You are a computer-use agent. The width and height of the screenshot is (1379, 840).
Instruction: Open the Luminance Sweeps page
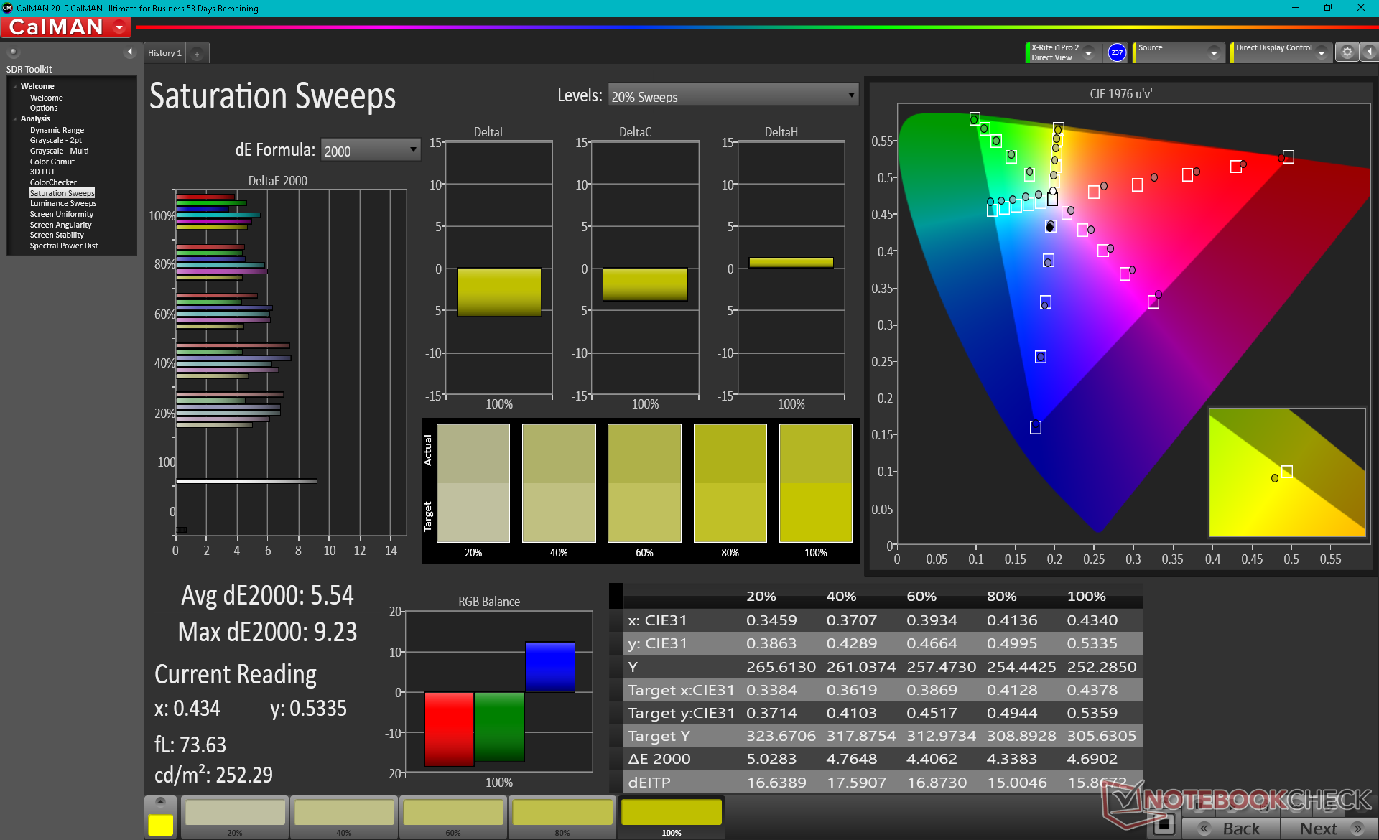click(63, 203)
